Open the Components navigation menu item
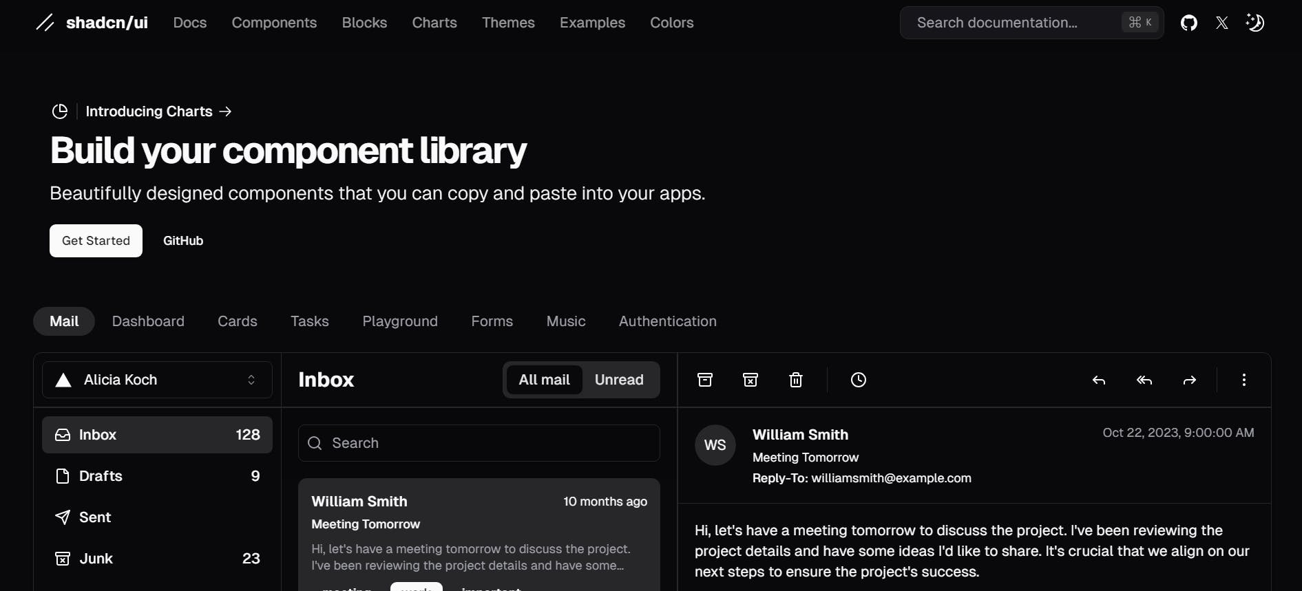 point(274,23)
